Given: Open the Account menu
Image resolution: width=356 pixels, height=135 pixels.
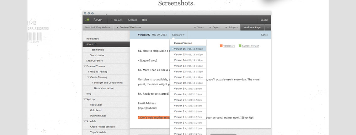Looking at the screenshot, I should pyautogui.click(x=132, y=20).
